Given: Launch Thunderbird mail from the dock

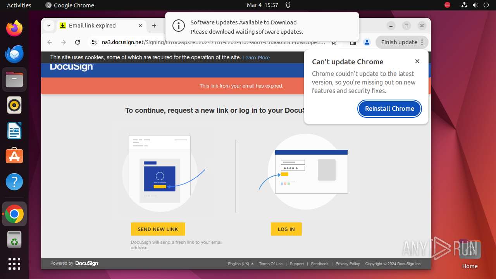Looking at the screenshot, I should (14, 54).
